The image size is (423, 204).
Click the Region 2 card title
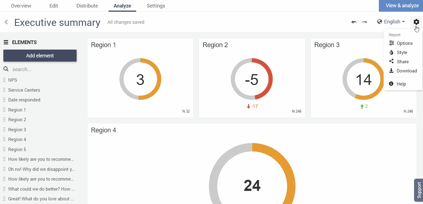click(x=215, y=45)
